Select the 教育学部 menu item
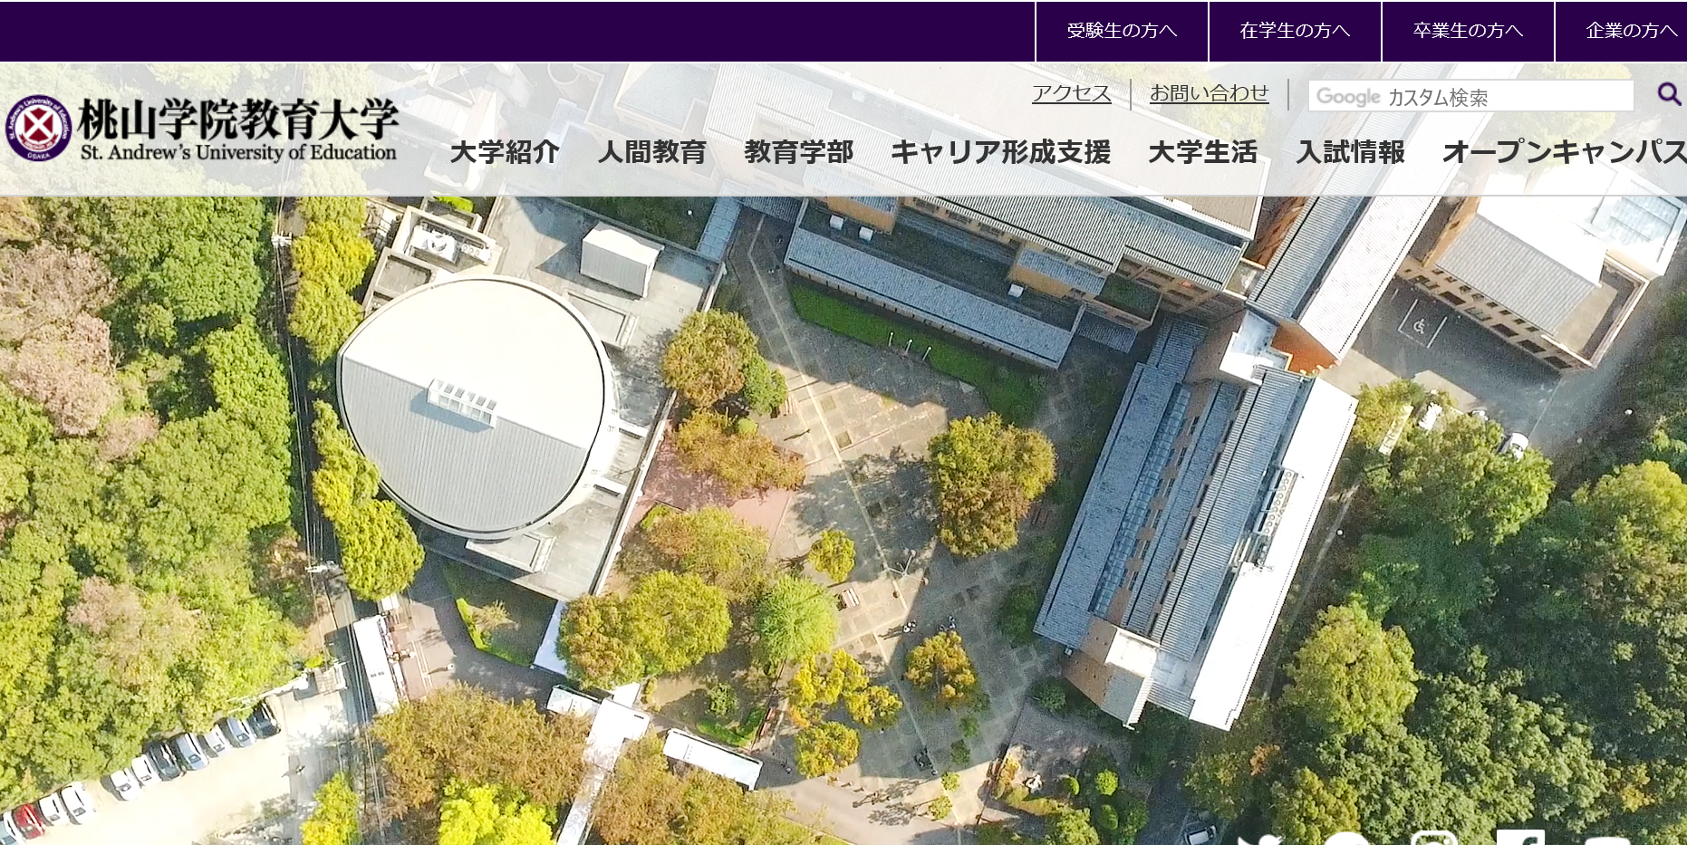1687x845 pixels. [798, 152]
